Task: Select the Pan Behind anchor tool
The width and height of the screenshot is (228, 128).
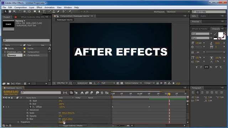Action: (29, 11)
